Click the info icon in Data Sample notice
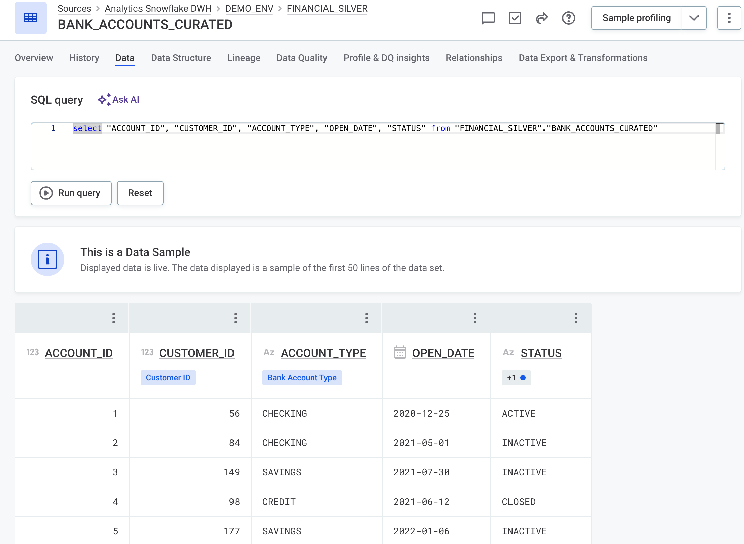This screenshot has height=544, width=744. (48, 259)
